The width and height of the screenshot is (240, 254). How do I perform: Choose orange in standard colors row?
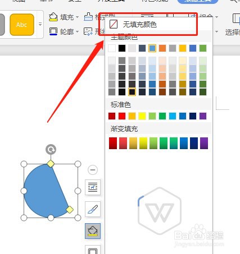click(132, 116)
